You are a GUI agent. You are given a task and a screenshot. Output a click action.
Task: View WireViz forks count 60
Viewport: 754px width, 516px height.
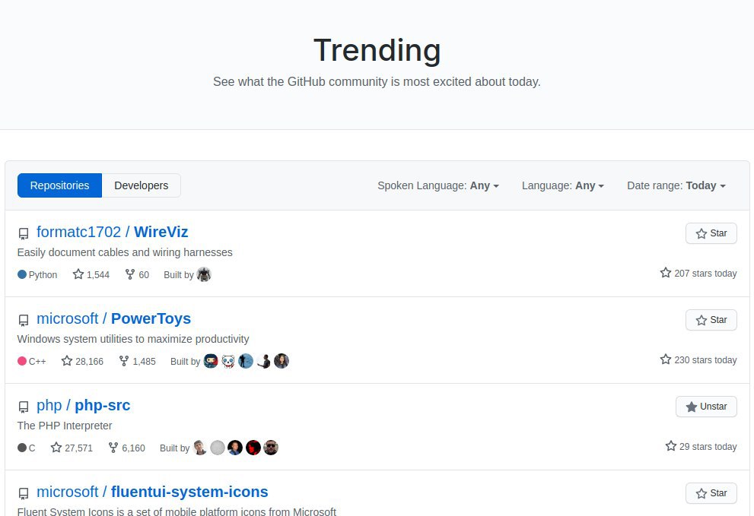(137, 274)
